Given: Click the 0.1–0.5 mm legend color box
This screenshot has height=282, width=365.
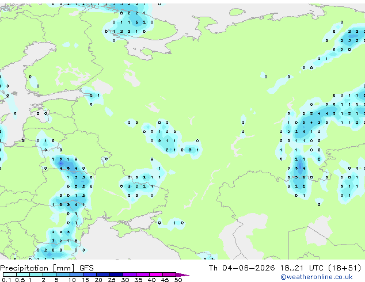Looking at the screenshot, I should (10, 275).
